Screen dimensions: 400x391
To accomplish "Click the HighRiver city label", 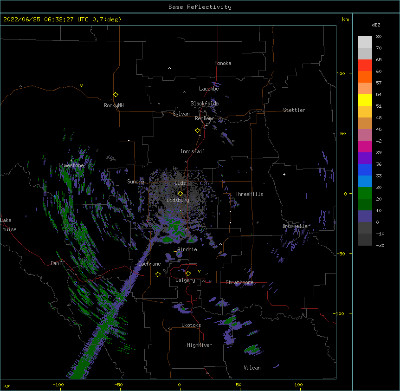I will 200,345.
